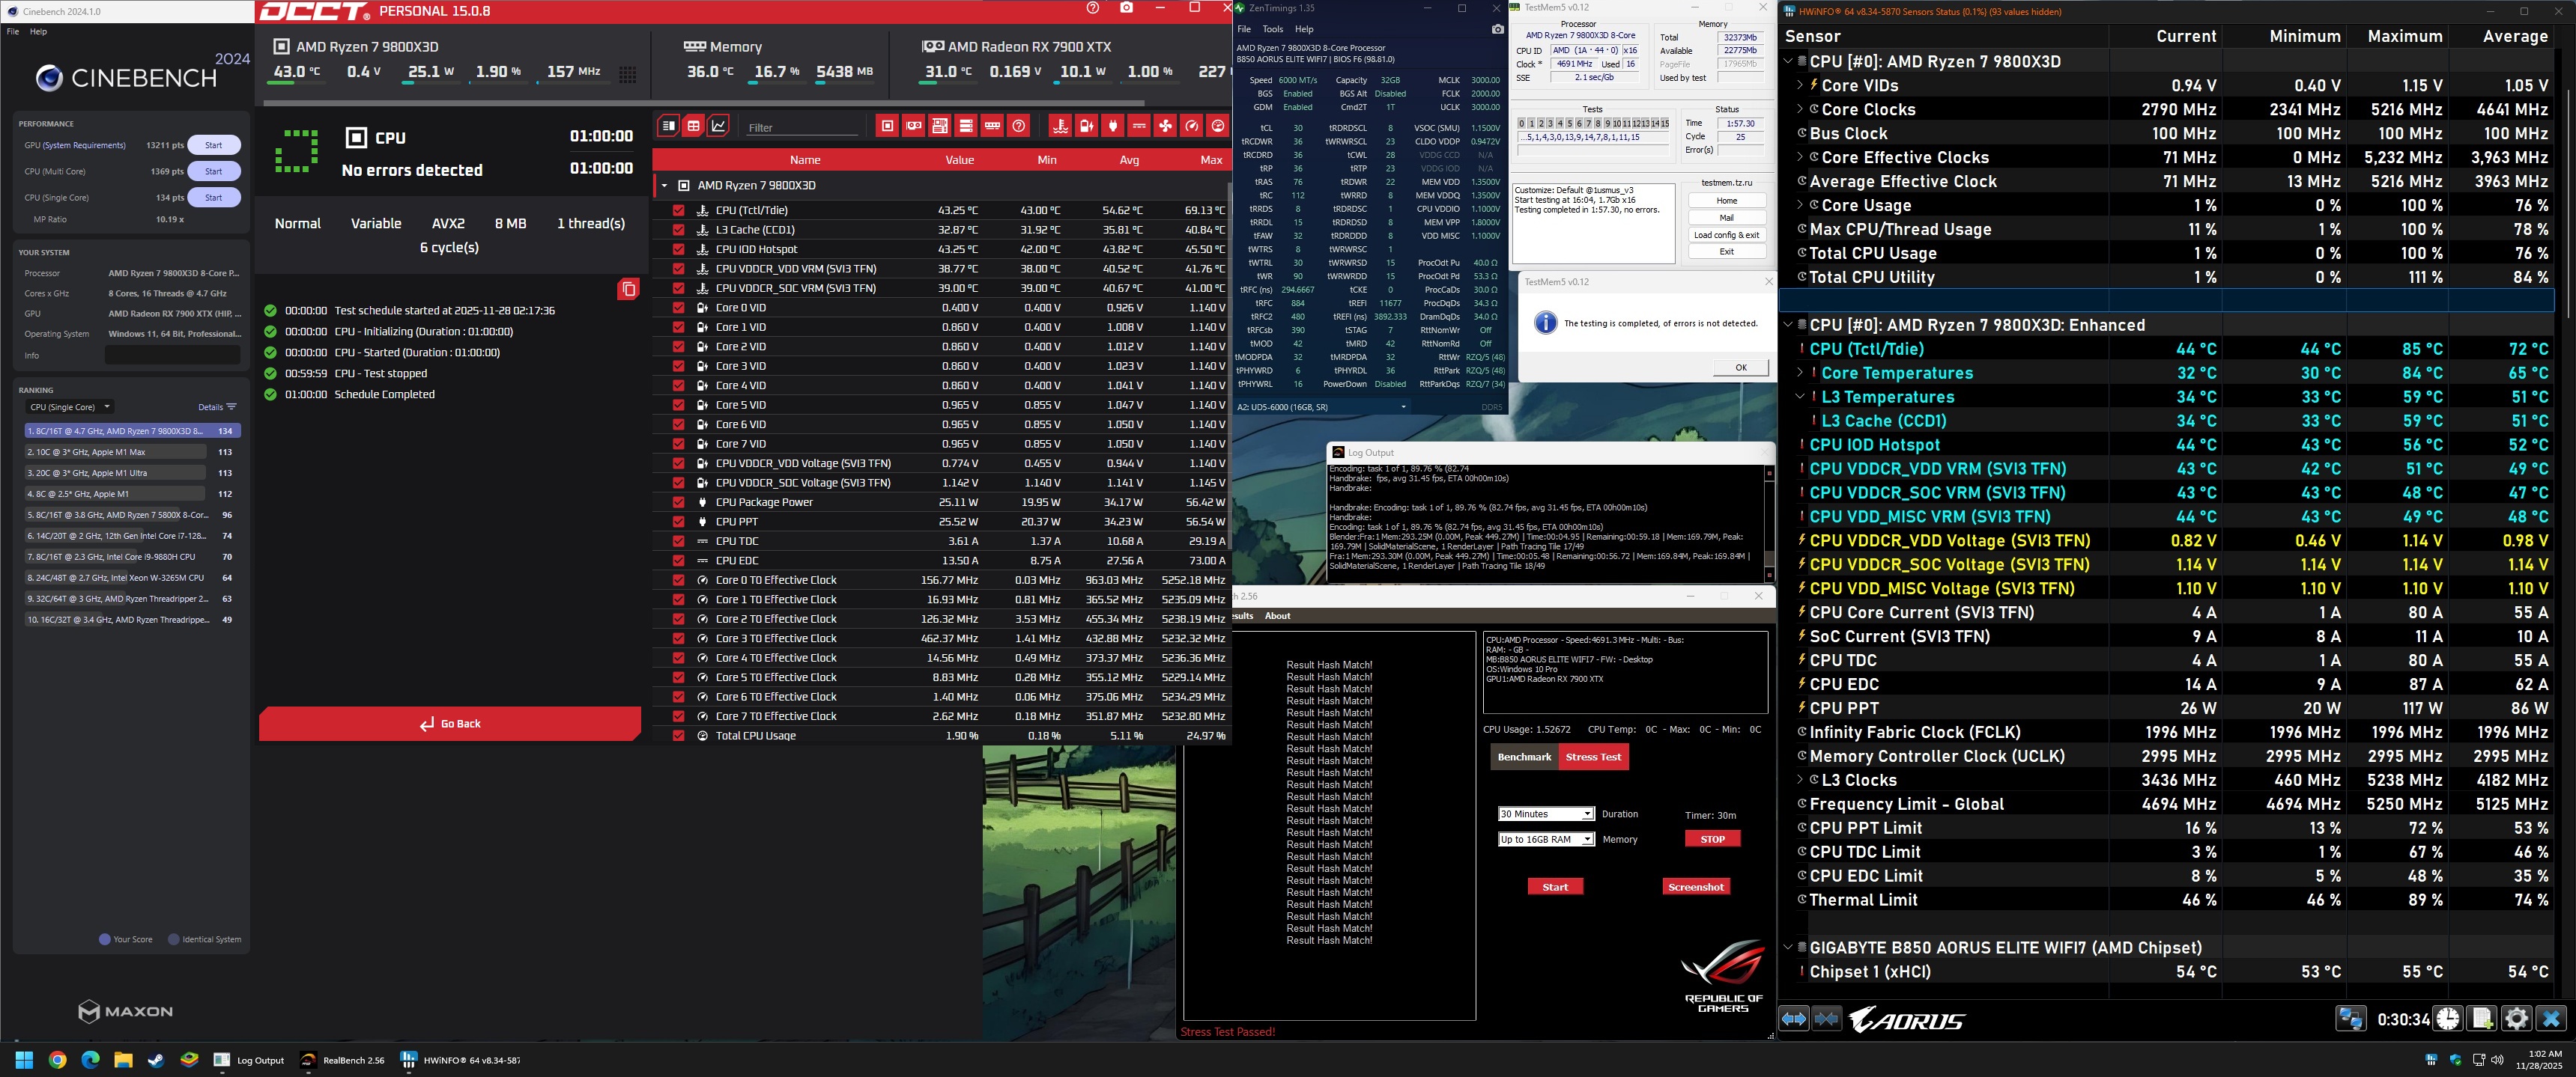Open the ZenTimings Tools menu
Image resolution: width=2576 pixels, height=1077 pixels.
click(1272, 30)
